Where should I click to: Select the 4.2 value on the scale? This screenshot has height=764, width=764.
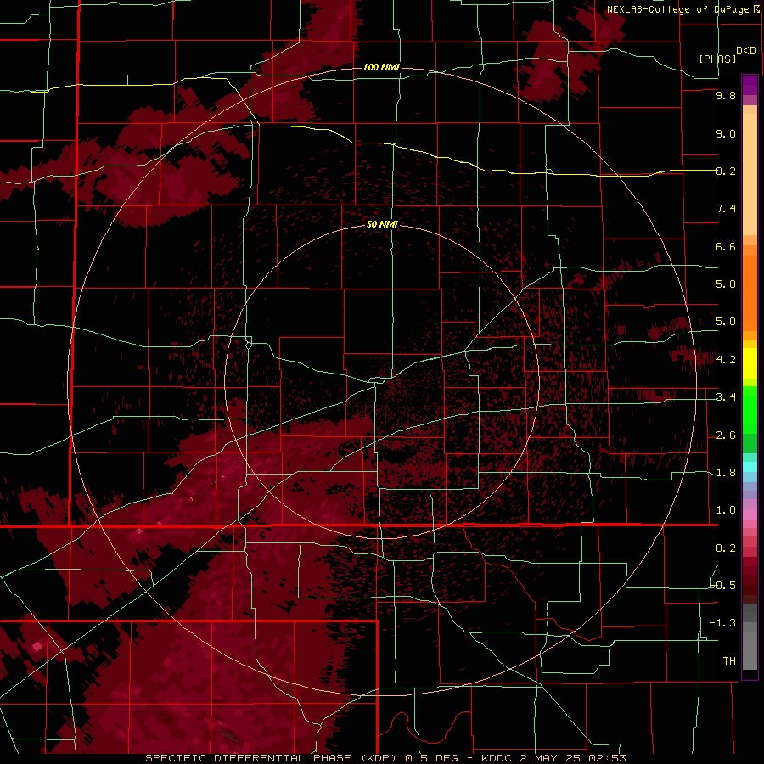(726, 360)
